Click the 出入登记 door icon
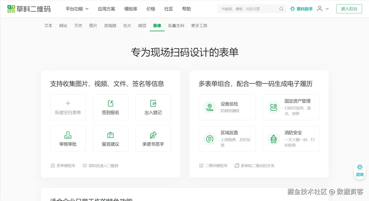This screenshot has height=201, width=369. pyautogui.click(x=153, y=103)
